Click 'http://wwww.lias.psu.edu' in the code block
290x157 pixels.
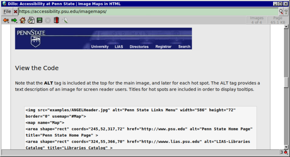point(170,142)
